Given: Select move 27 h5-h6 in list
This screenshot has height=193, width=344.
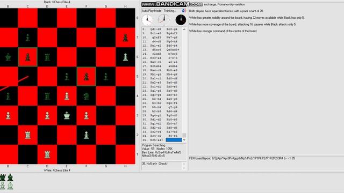Looking at the screenshot, I should [157, 107].
